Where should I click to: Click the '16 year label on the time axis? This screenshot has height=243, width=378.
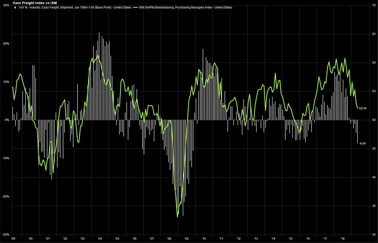[x=308, y=239]
